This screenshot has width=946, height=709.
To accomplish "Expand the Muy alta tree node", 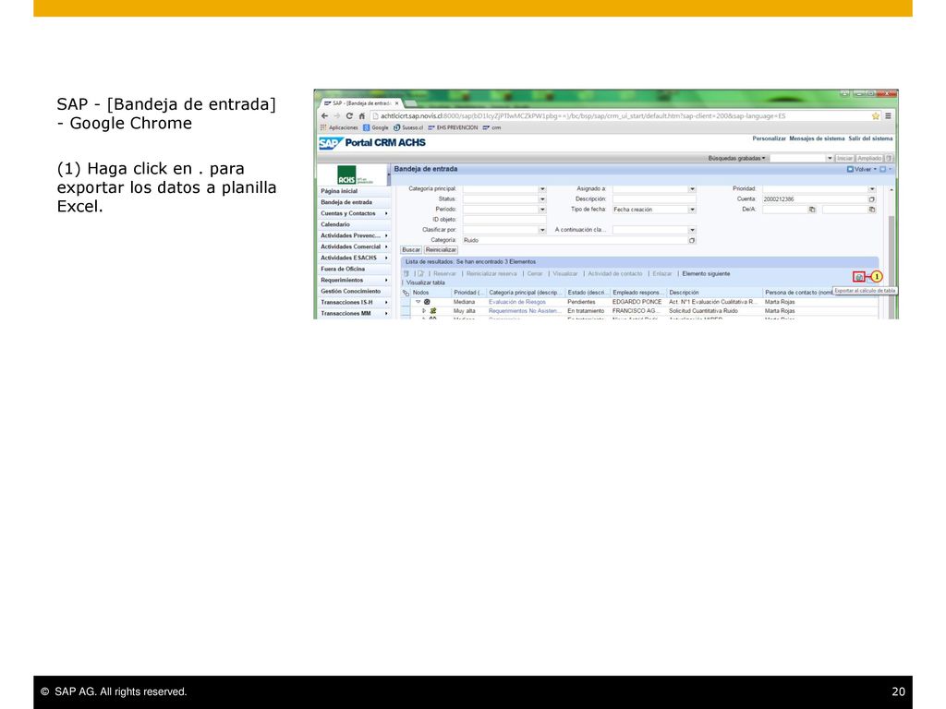I will pos(424,311).
